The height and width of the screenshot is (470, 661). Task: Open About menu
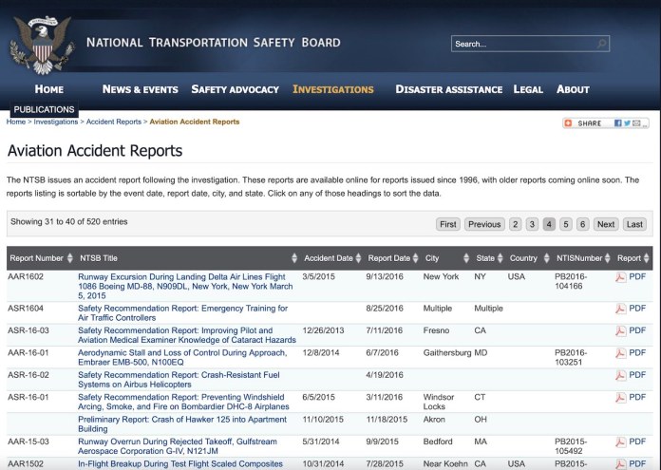click(x=573, y=89)
